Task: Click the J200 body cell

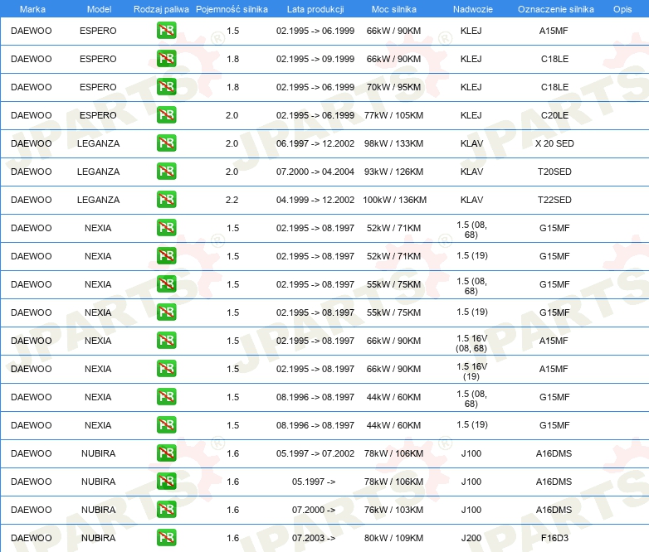Action: (x=471, y=538)
